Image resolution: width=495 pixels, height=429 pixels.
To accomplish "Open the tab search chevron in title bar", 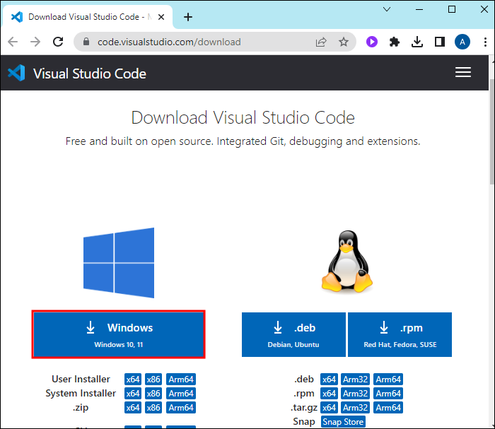I will coord(387,9).
